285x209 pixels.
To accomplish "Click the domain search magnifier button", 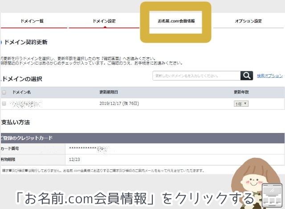I will (x=247, y=76).
